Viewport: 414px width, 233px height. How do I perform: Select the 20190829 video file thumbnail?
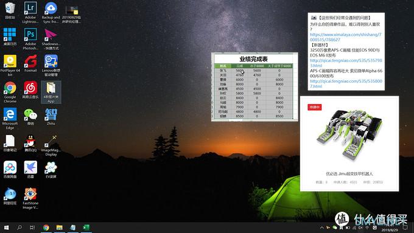pos(72,13)
